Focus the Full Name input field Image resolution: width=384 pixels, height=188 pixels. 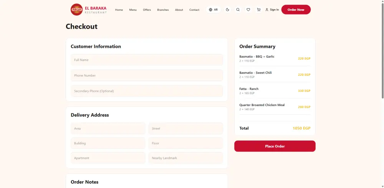tap(147, 60)
